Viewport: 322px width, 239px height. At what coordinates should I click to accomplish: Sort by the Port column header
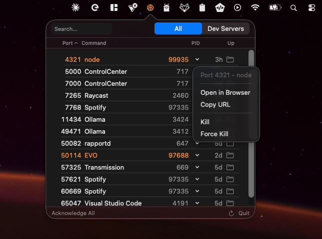(70, 43)
